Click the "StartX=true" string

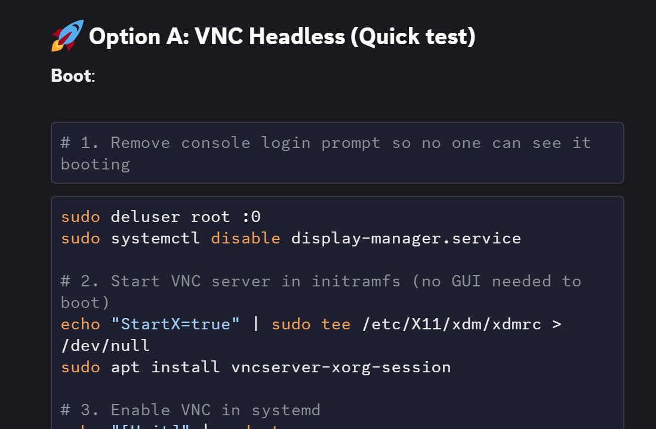tap(175, 325)
